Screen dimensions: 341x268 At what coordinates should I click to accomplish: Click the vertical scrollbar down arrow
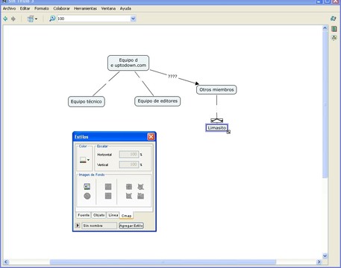click(x=325, y=255)
